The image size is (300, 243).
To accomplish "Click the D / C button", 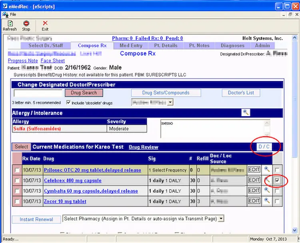I will [x=264, y=147].
